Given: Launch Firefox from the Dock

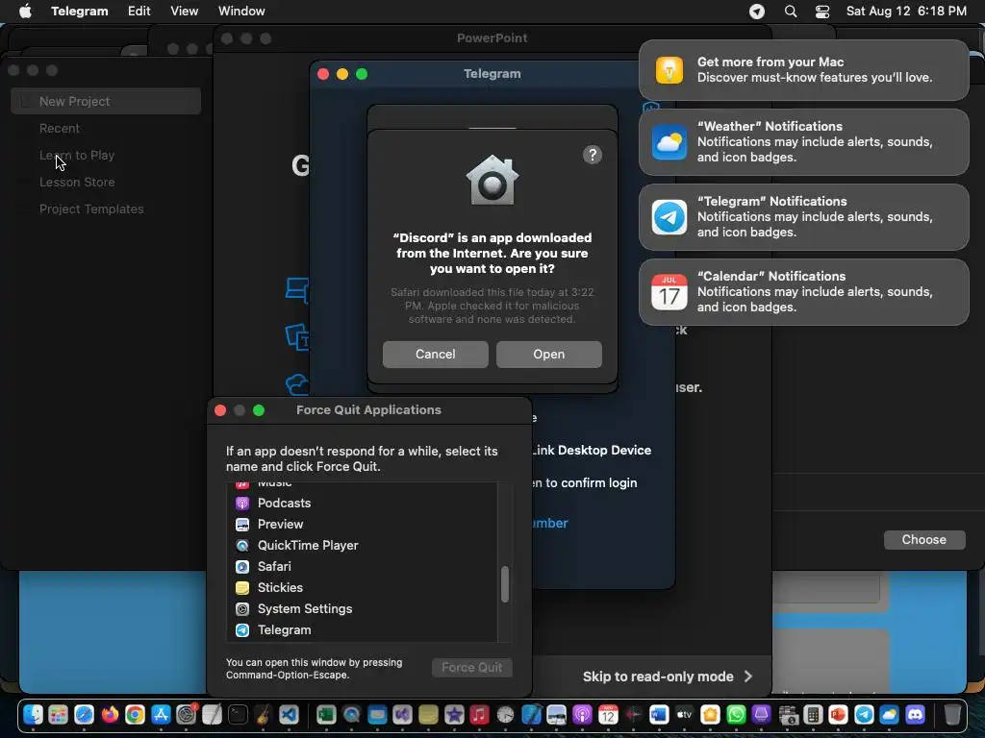Looking at the screenshot, I should pos(110,714).
